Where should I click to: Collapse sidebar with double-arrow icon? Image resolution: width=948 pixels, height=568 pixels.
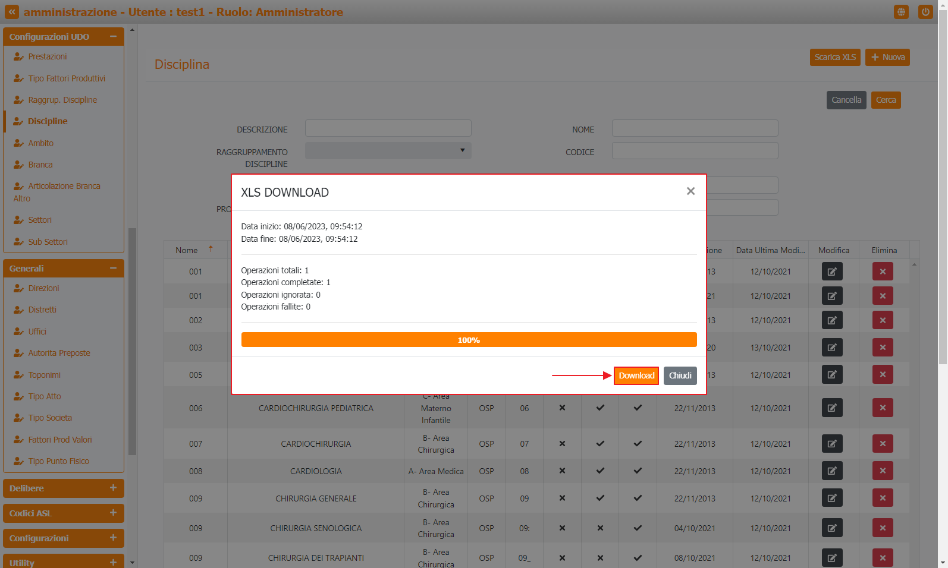12,12
